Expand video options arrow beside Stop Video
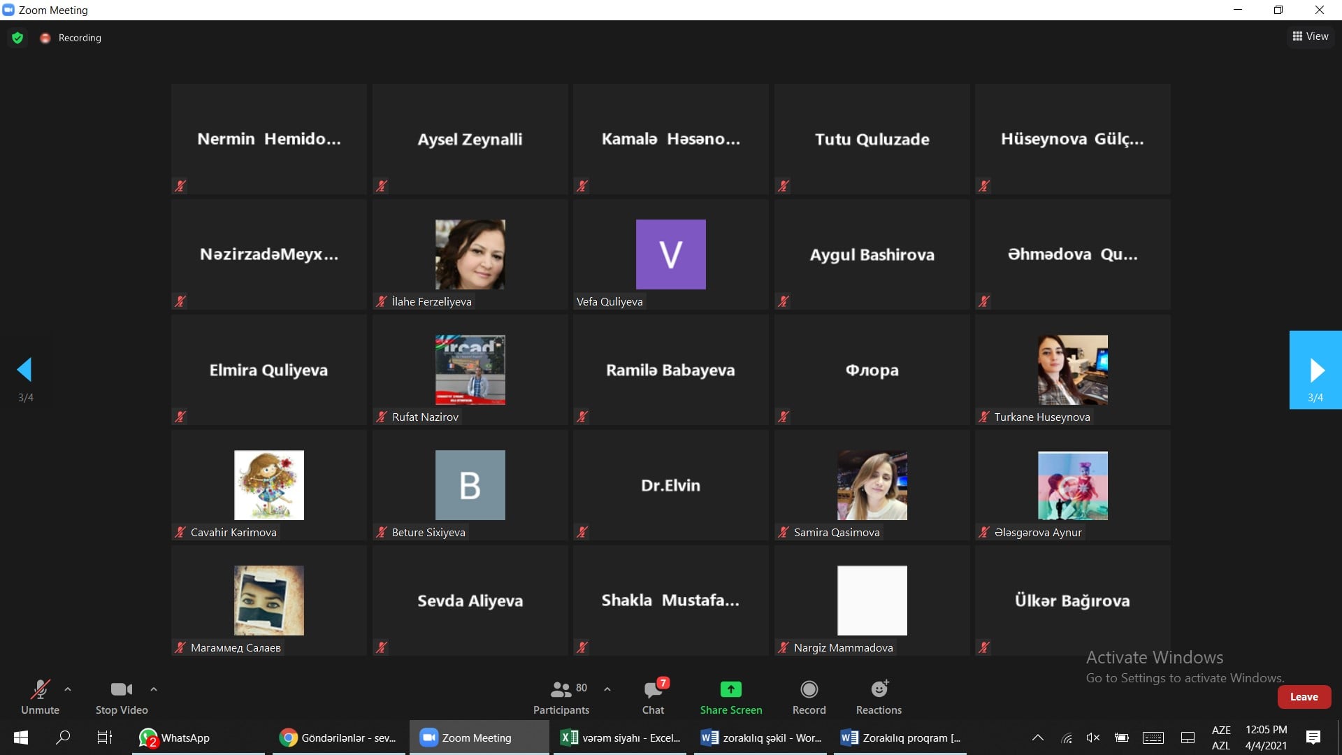 click(x=154, y=689)
